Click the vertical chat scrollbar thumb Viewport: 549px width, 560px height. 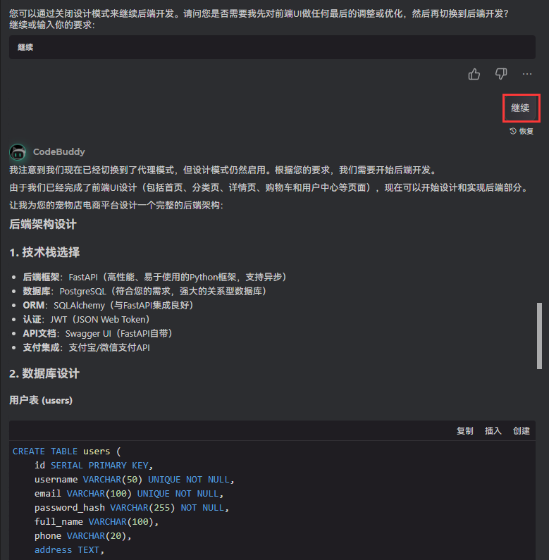(540, 335)
